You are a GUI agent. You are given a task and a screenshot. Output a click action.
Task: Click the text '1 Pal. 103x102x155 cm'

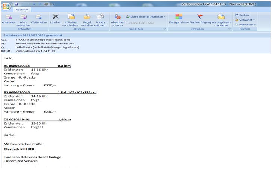pyautogui.click(x=77, y=92)
